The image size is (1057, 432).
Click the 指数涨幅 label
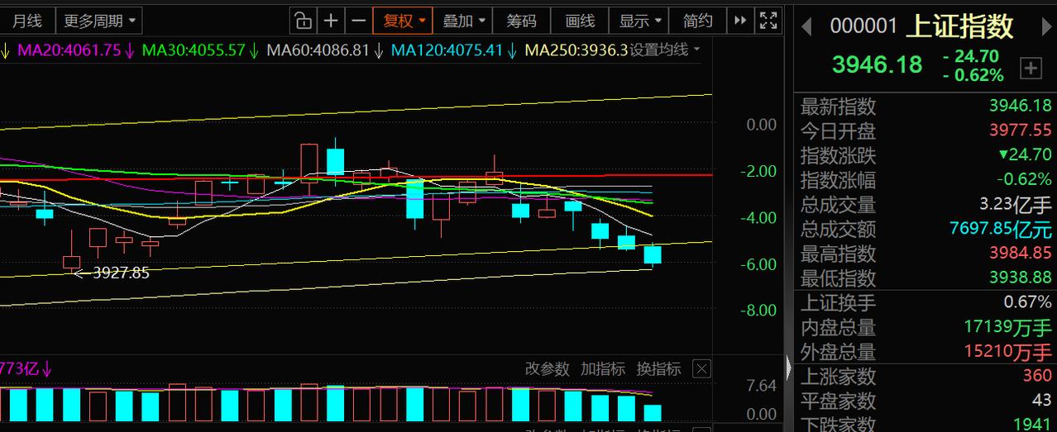pyautogui.click(x=838, y=179)
